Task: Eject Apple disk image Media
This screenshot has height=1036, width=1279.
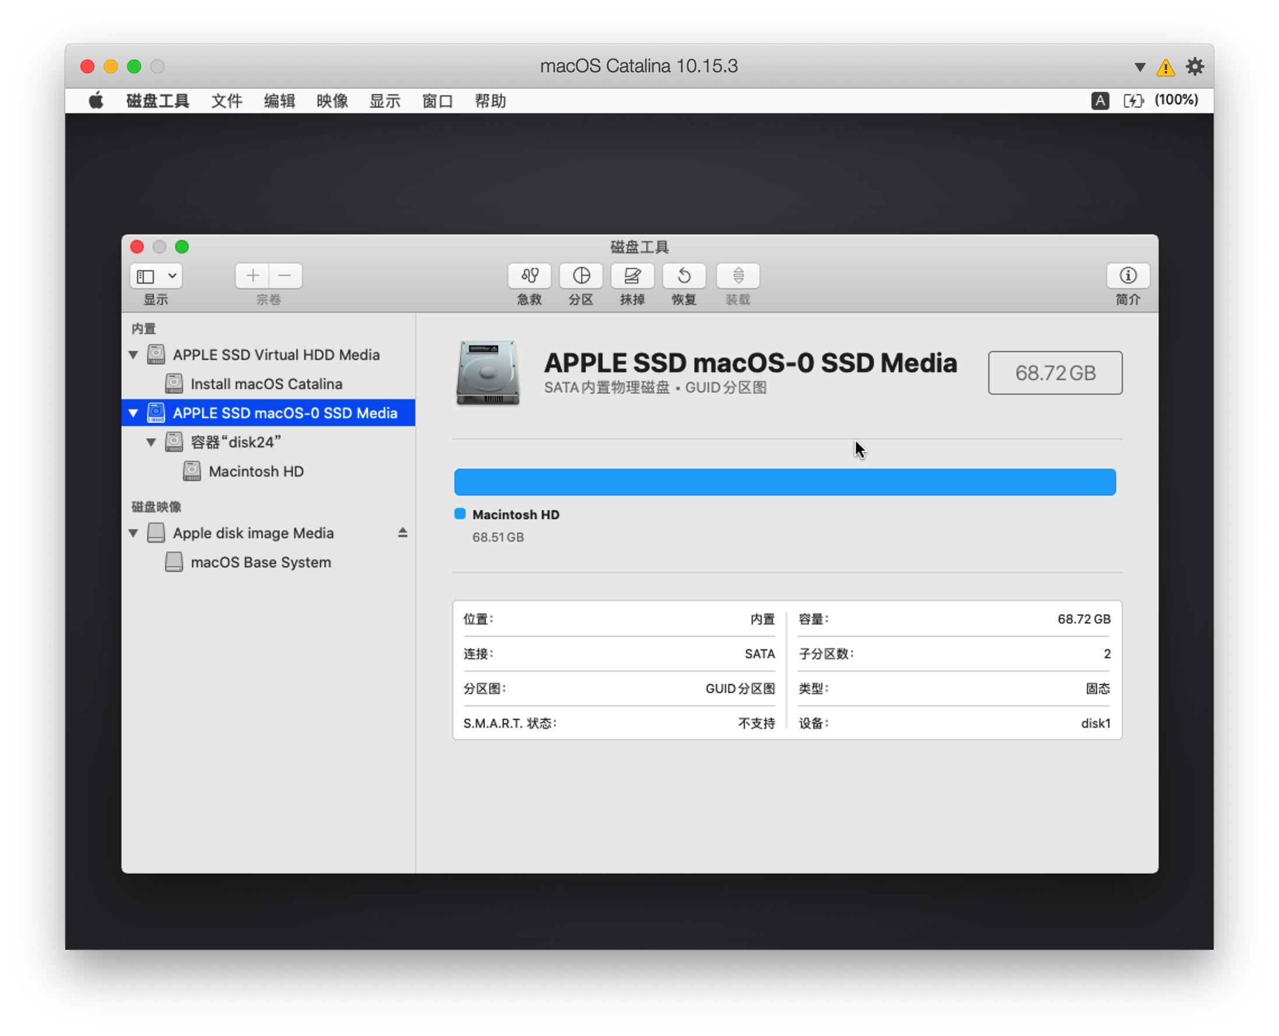Action: point(402,533)
